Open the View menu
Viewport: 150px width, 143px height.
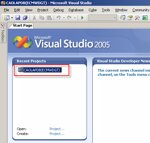click(29, 10)
